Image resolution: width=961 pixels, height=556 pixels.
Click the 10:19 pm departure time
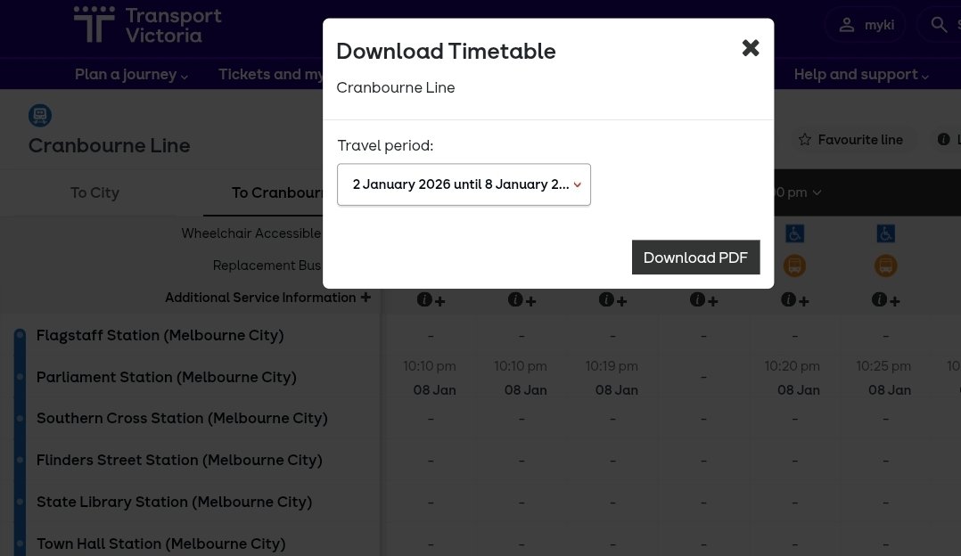612,365
